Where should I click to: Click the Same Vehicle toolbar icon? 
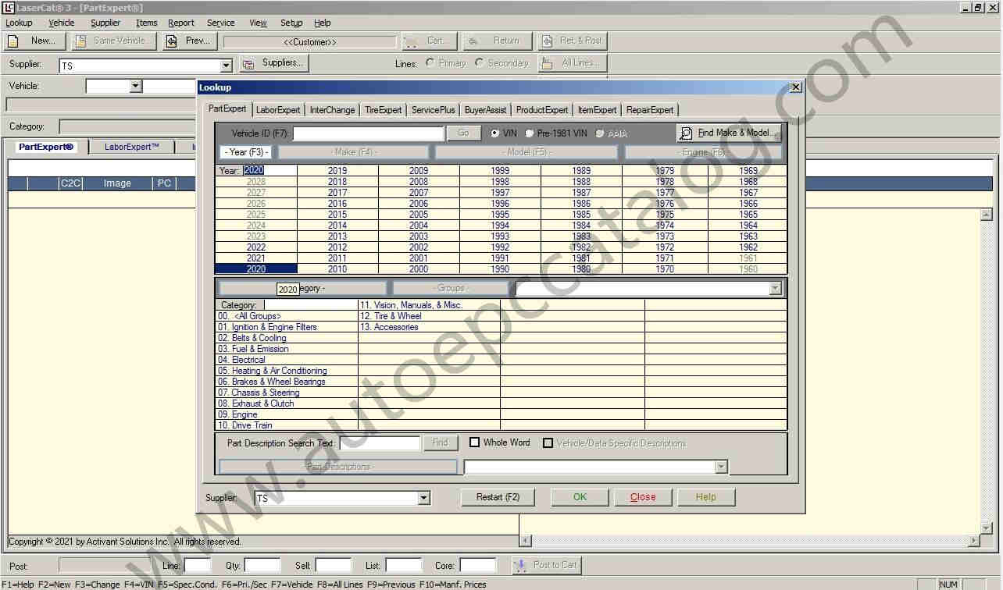[x=80, y=41]
